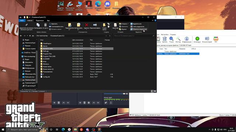Image resolution: width=236 pixels, height=132 pixels.
Task: Go up one level with the up arrow
Action: tap(30, 36)
